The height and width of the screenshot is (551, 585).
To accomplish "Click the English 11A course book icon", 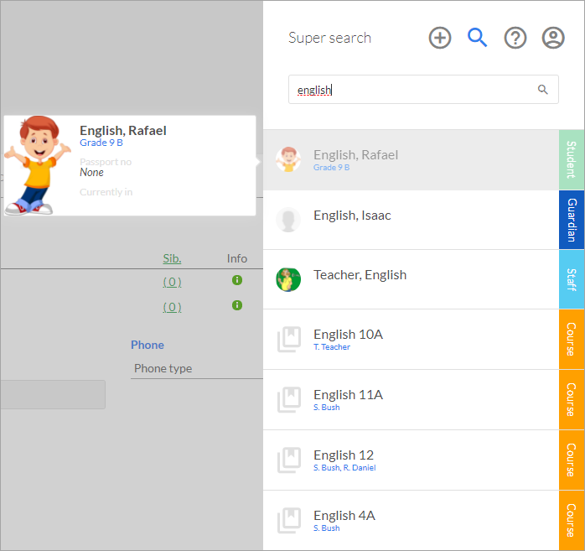I will (289, 400).
